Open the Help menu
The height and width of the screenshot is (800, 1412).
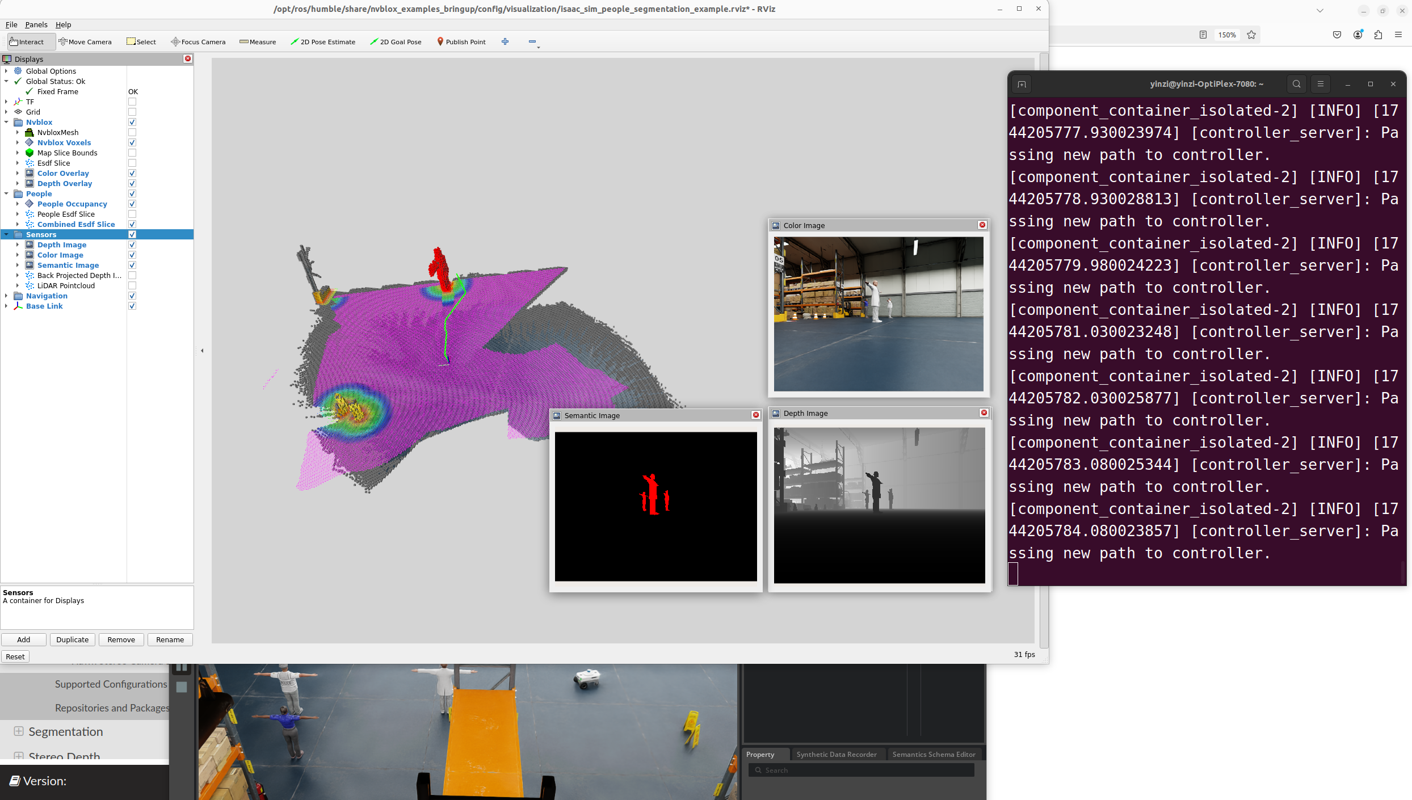(x=63, y=24)
